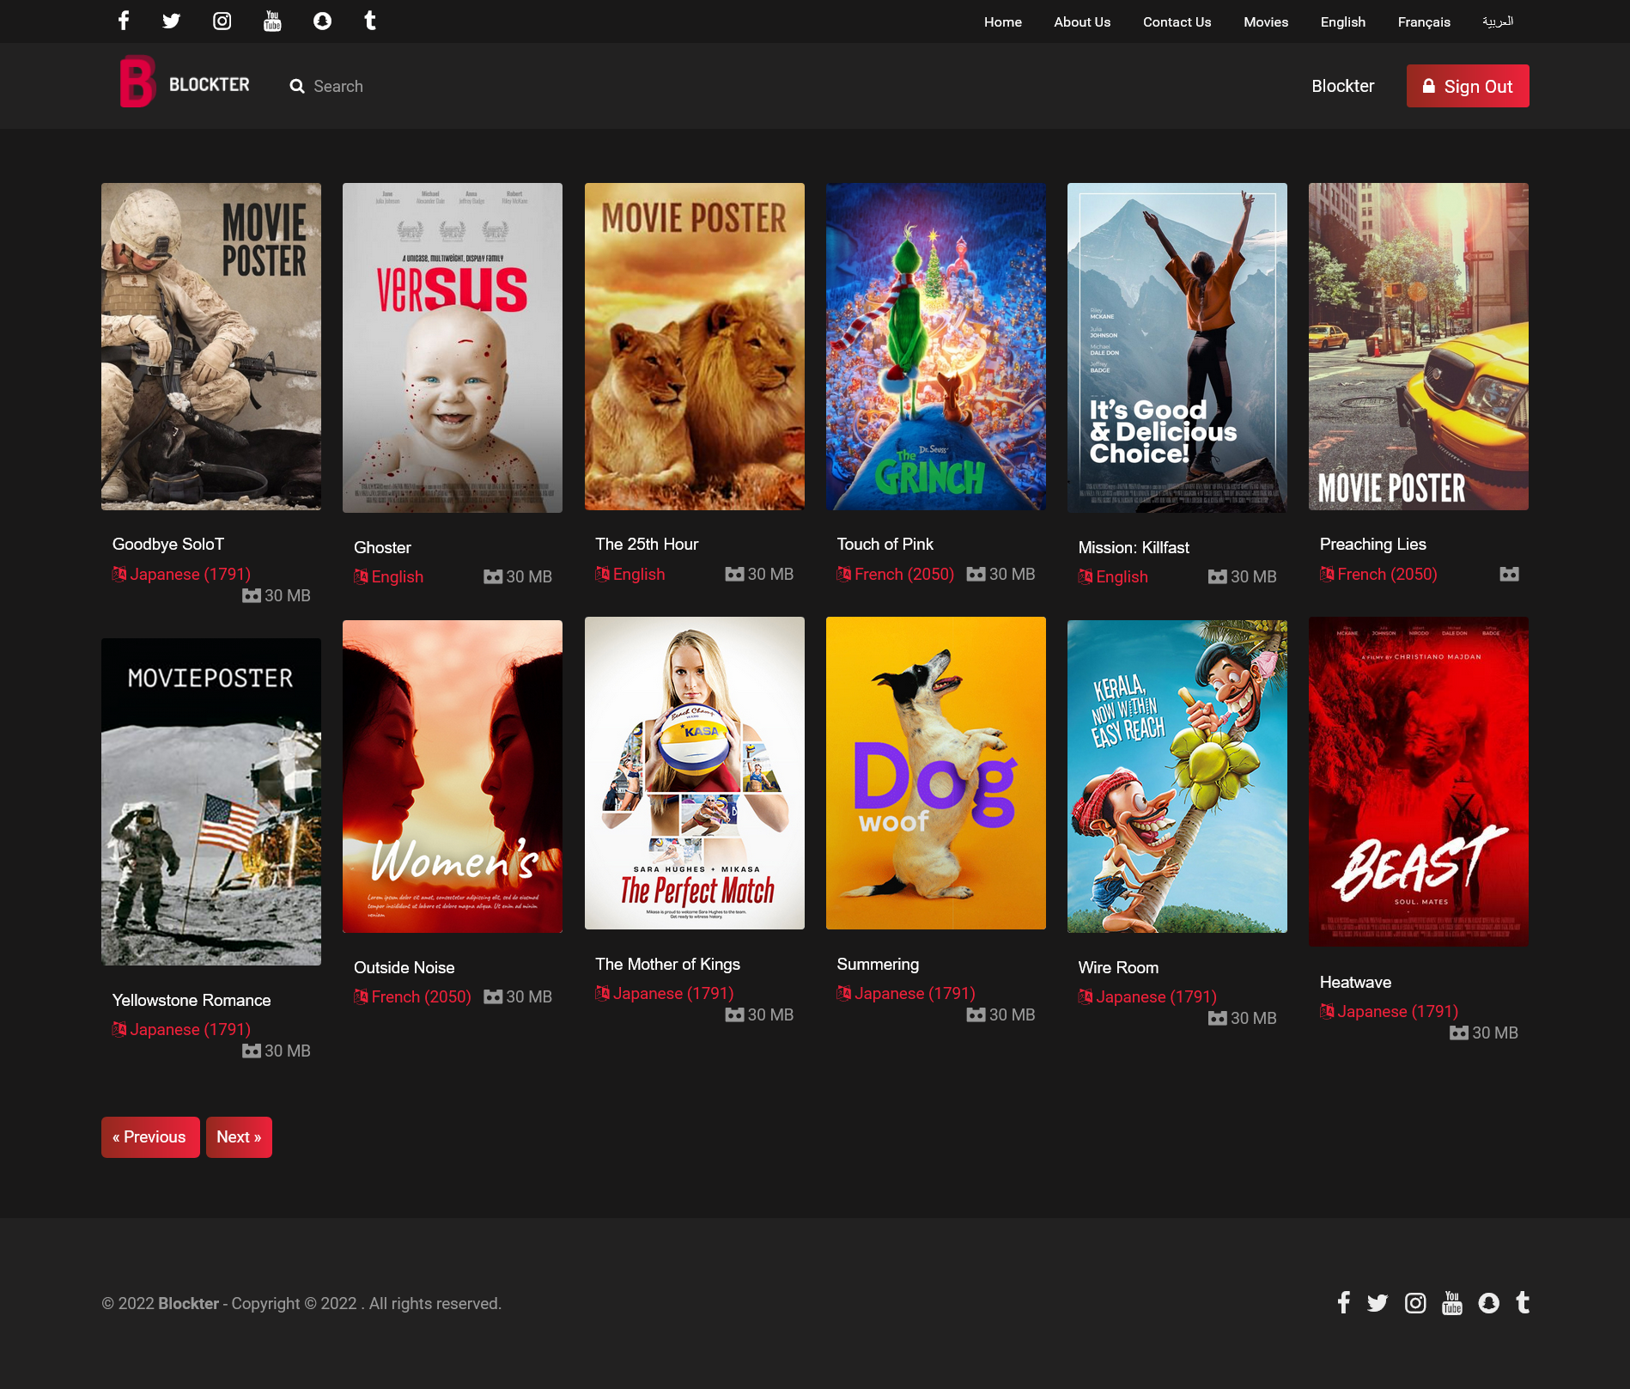Go to the Next page

(x=239, y=1137)
